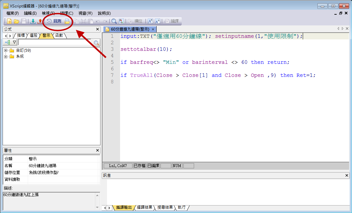Screen dimensions: 352x213
Task: Click the new script icon in toolbar
Action: (x=9, y=21)
